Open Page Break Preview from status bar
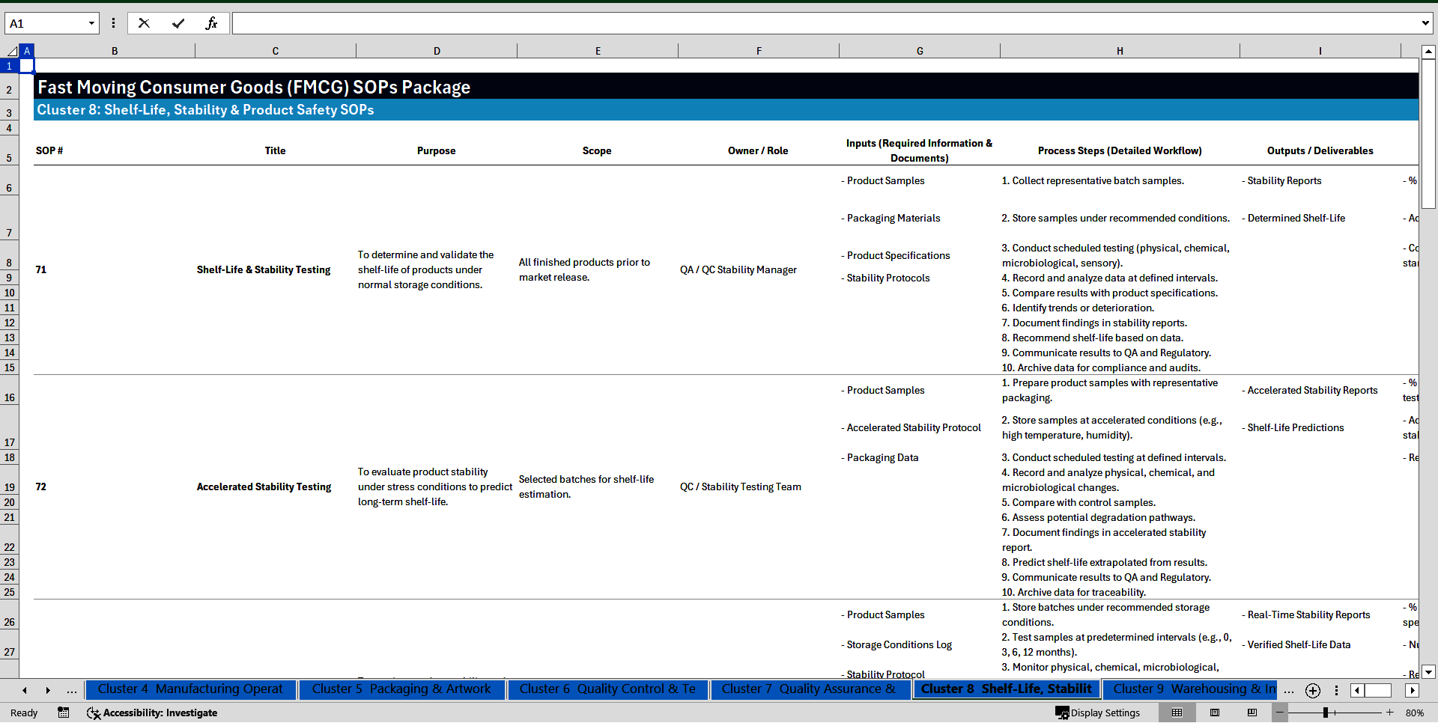The image size is (1438, 723). coord(1252,713)
